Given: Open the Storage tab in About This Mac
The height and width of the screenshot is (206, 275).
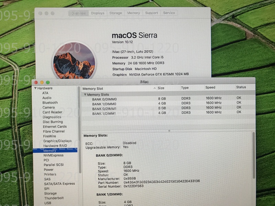Looking at the screenshot, I should click(115, 13).
